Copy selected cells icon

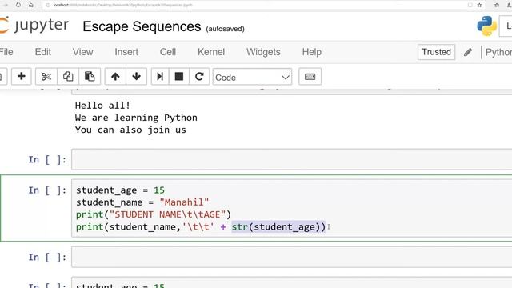coord(68,77)
